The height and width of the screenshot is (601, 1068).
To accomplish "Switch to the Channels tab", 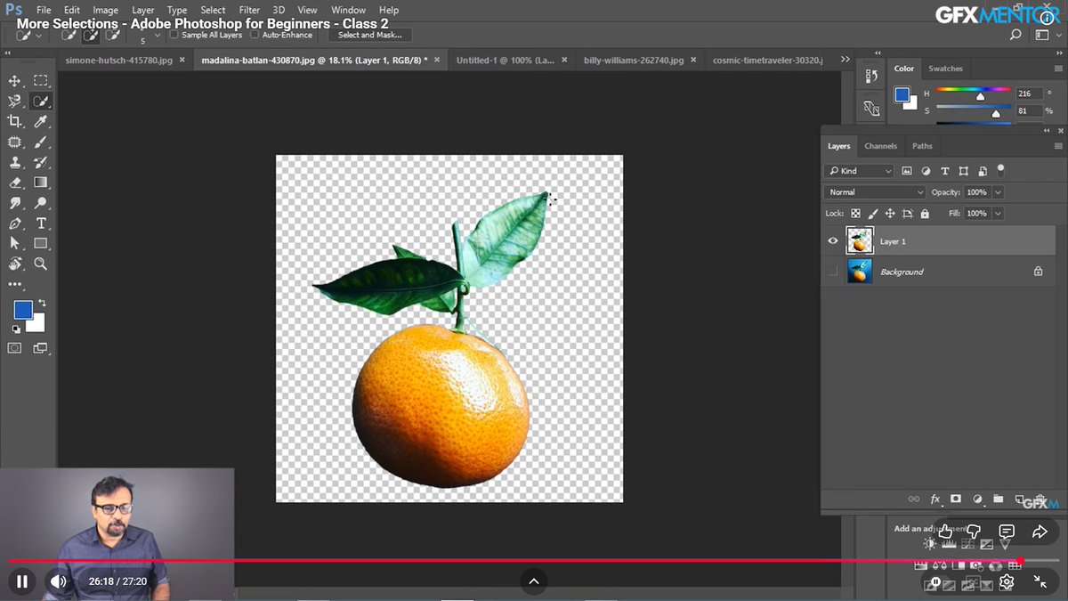I will tap(880, 146).
